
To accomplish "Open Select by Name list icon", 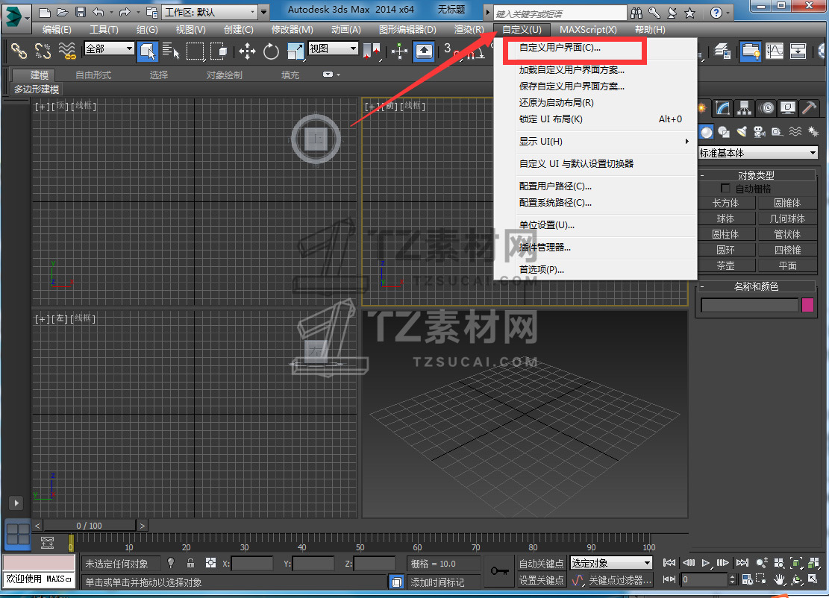I will coord(171,51).
